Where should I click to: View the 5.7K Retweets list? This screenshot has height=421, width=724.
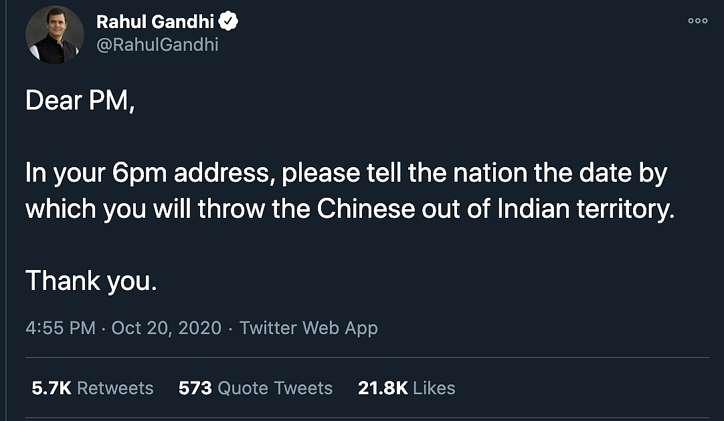pyautogui.click(x=92, y=388)
